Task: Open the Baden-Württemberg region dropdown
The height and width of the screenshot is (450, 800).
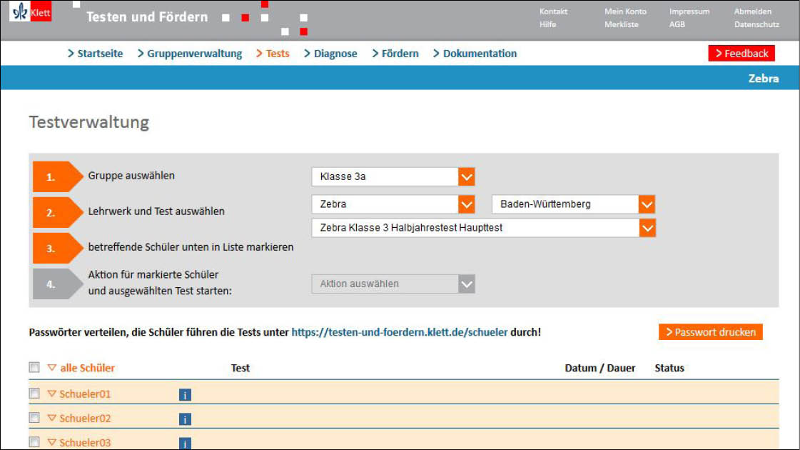Action: [574, 204]
